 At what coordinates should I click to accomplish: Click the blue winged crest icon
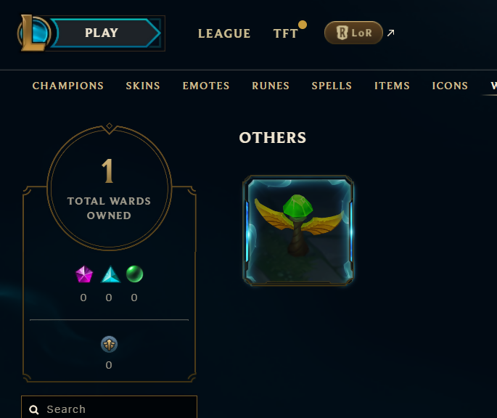pyautogui.click(x=109, y=344)
